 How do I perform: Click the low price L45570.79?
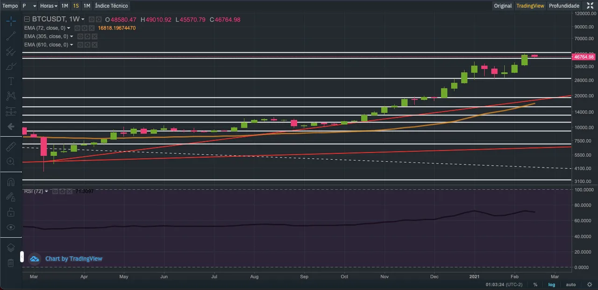(x=191, y=20)
